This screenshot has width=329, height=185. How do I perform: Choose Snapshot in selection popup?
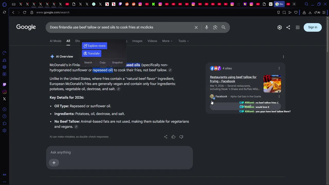(117, 62)
